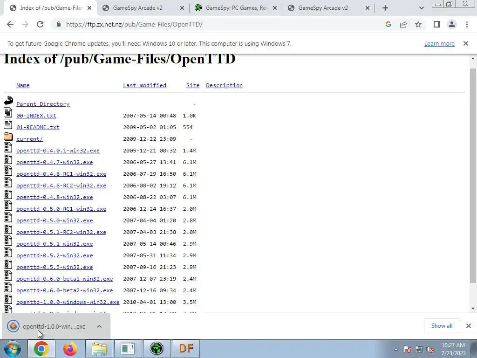Open 00-INDEX.txt file
This screenshot has height=358, width=477.
36,116
